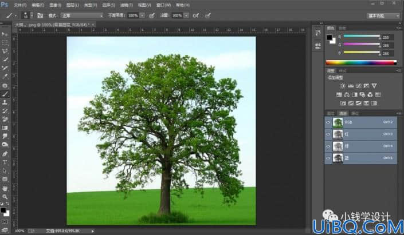Image resolution: width=404 pixels, height=235 pixels.
Task: Select the Rectangle shape tool
Action: pos(5,179)
